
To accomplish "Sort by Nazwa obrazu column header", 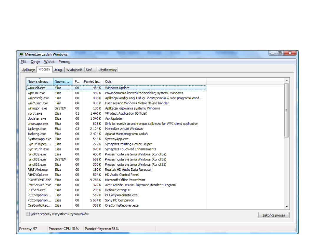I will pyautogui.click(x=39, y=81).
